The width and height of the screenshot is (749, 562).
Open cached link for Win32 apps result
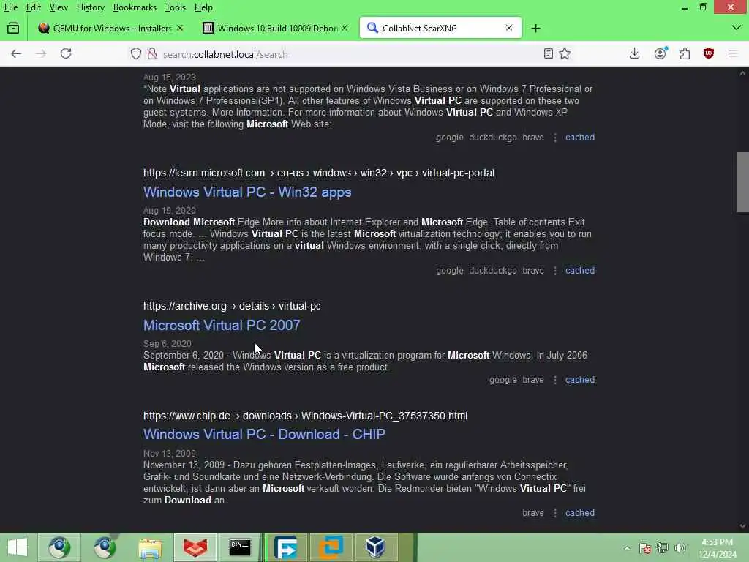[x=580, y=271]
